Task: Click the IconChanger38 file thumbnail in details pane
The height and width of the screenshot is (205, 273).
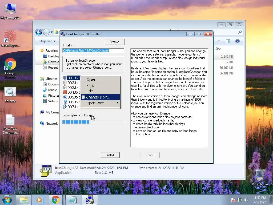Action: [46, 171]
